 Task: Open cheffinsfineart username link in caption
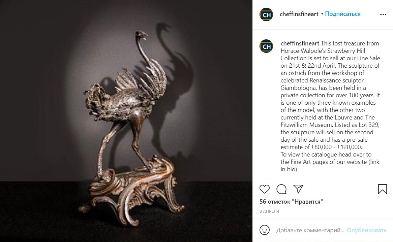[300, 43]
